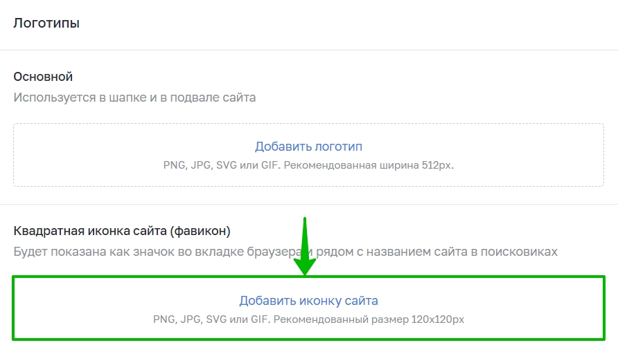The width and height of the screenshot is (618, 354).
Task: Select the dashed main logo upload box
Action: coord(308,155)
